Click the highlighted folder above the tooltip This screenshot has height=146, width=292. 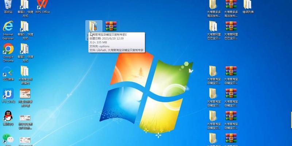tap(93, 26)
